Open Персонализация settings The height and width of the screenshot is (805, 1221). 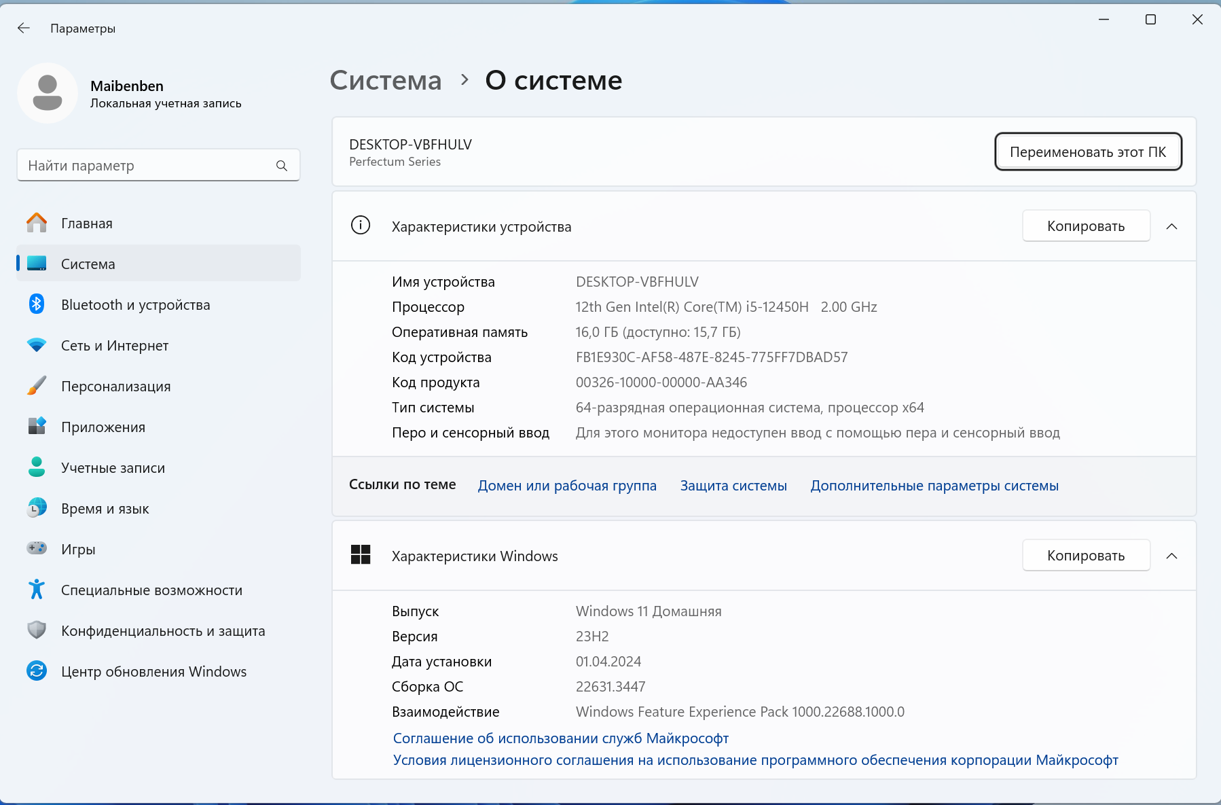click(158, 386)
